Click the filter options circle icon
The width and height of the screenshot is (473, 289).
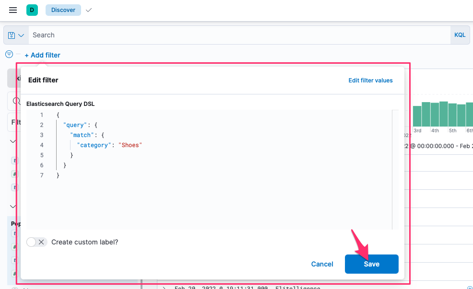tap(9, 55)
